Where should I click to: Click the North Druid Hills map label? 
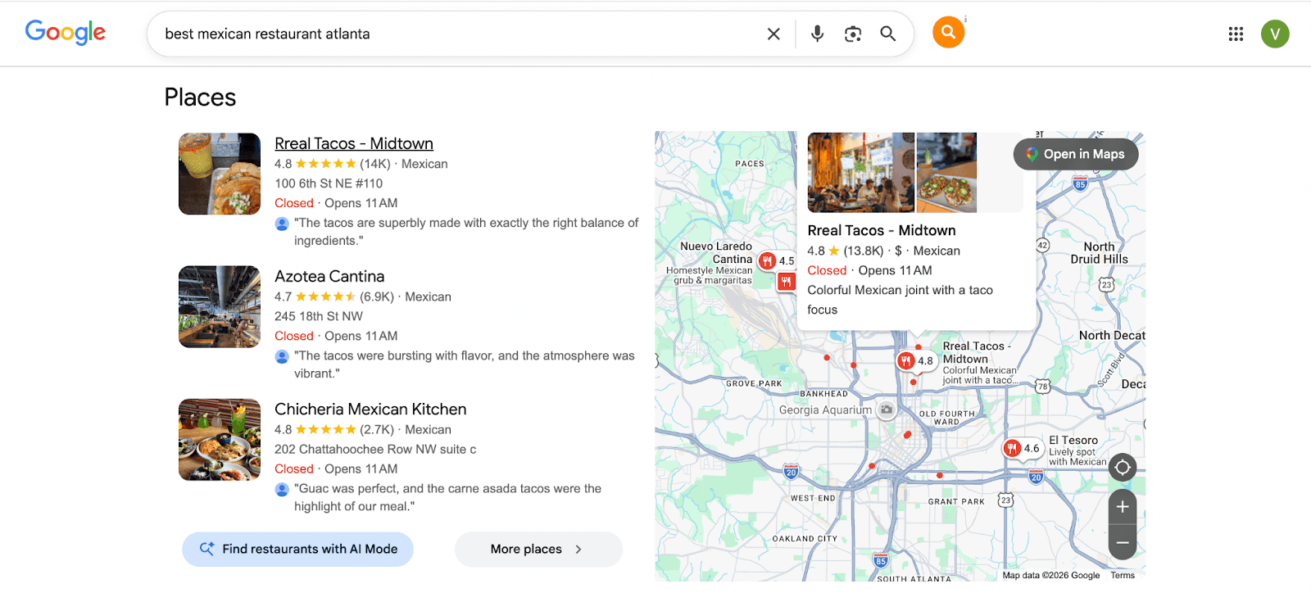[1100, 252]
